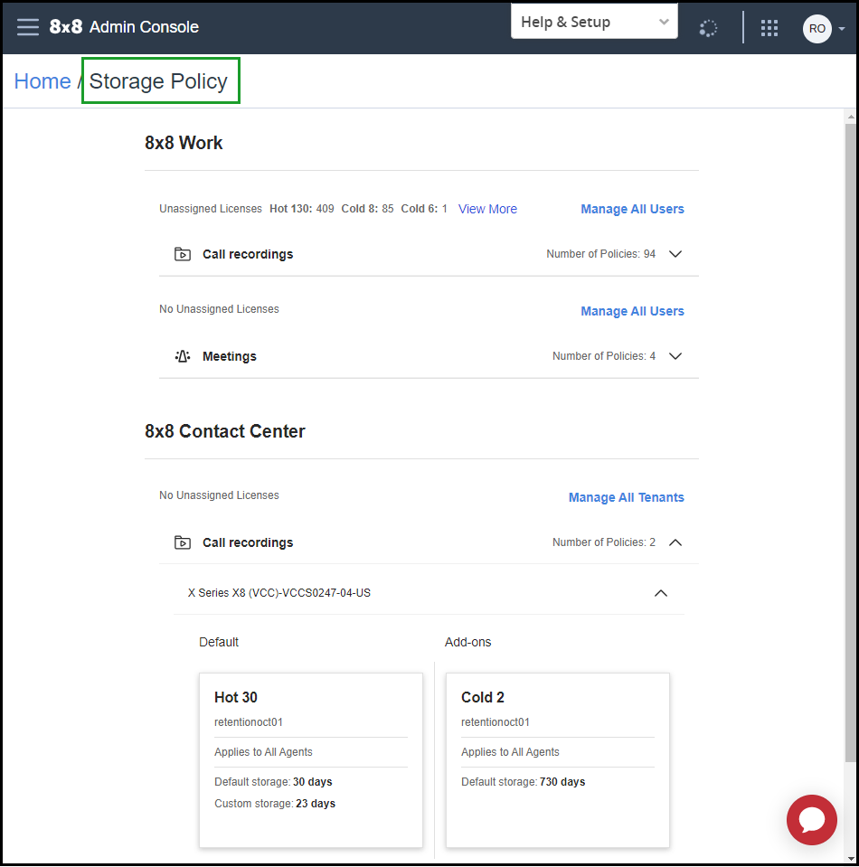The width and height of the screenshot is (859, 867).
Task: Open the Help & Setup dropdown
Action: coord(594,22)
